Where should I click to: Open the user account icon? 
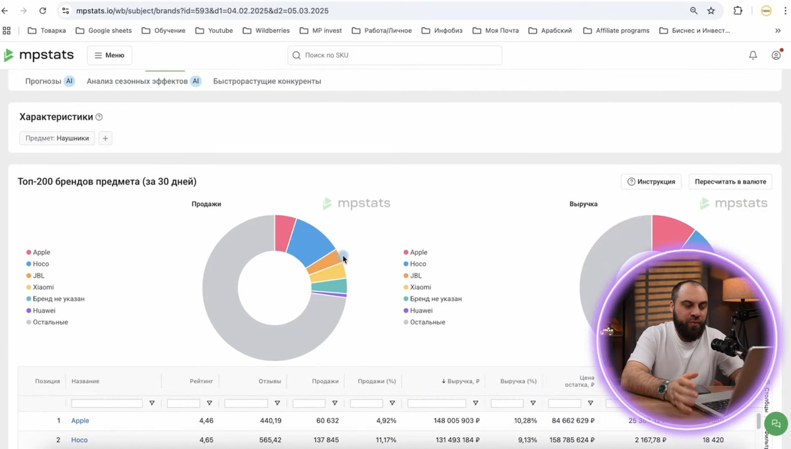pyautogui.click(x=776, y=55)
